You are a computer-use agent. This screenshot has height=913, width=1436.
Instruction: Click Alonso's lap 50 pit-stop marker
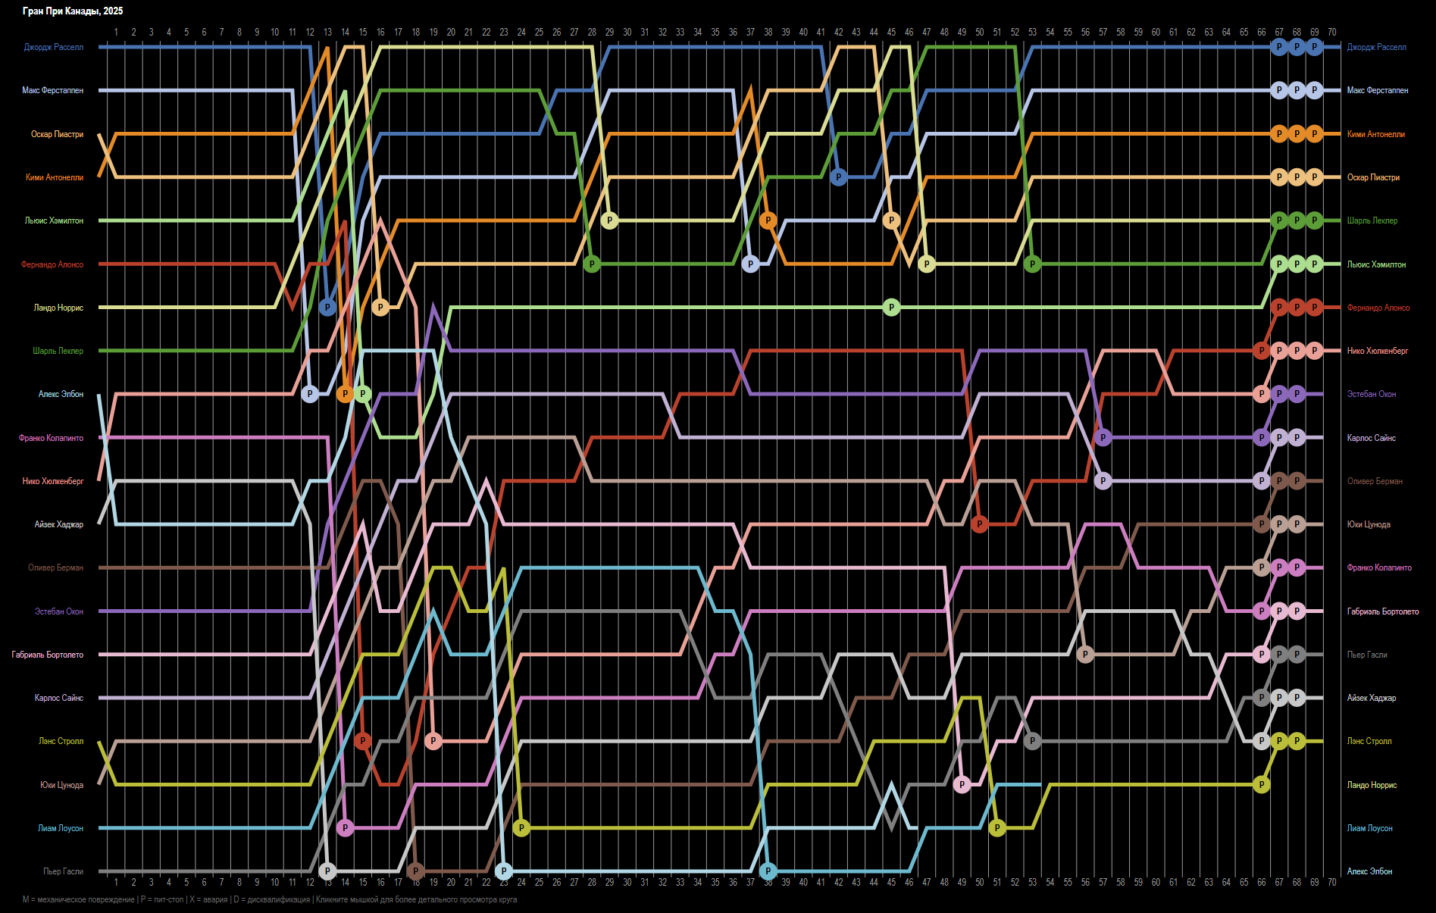tap(979, 524)
